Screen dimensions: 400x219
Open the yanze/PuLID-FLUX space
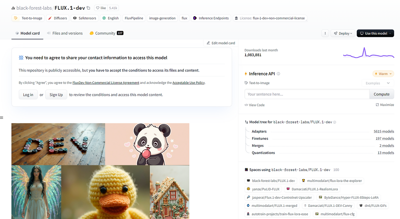point(263,189)
